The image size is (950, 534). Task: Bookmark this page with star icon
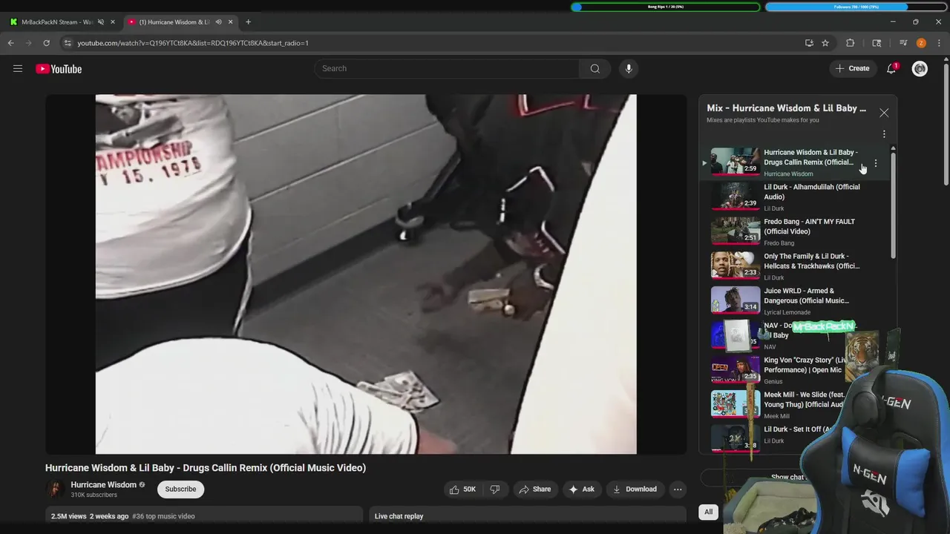825,43
